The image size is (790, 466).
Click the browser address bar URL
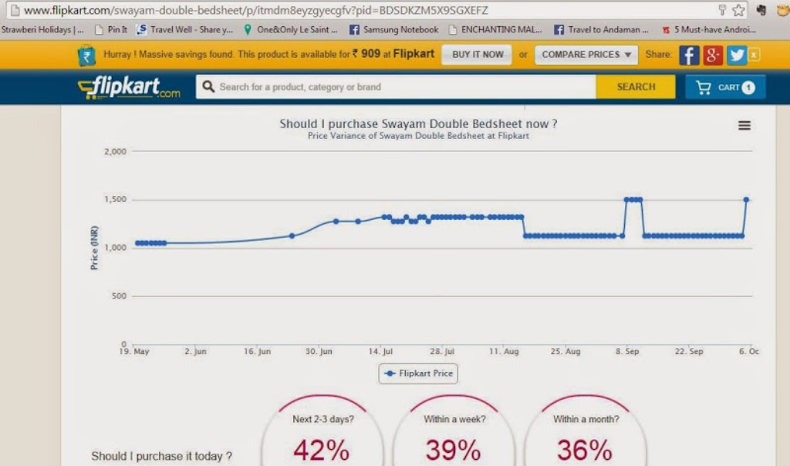pos(256,10)
